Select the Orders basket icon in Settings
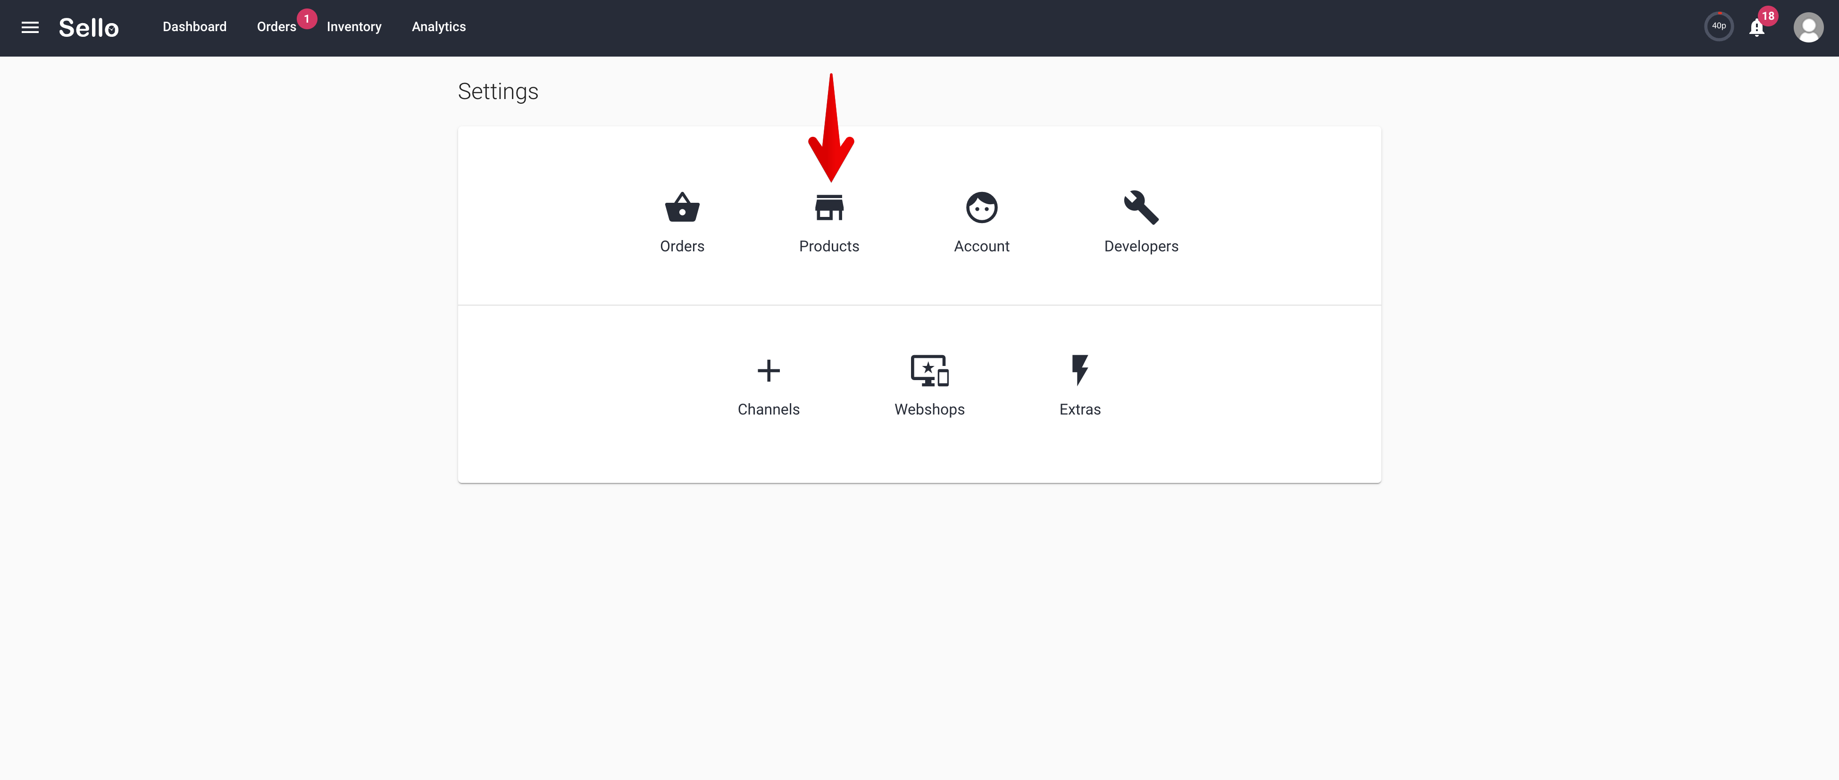Viewport: 1839px width, 780px height. point(682,207)
